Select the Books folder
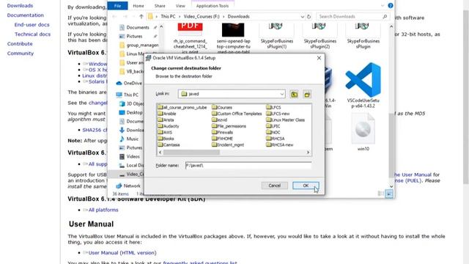The height and width of the screenshot is (264, 469). coord(166,139)
